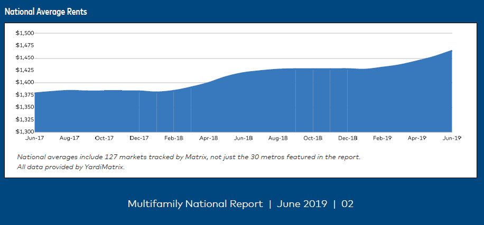The height and width of the screenshot is (225, 484).
Task: Click the Multifamily National Report footer text
Action: (195, 204)
